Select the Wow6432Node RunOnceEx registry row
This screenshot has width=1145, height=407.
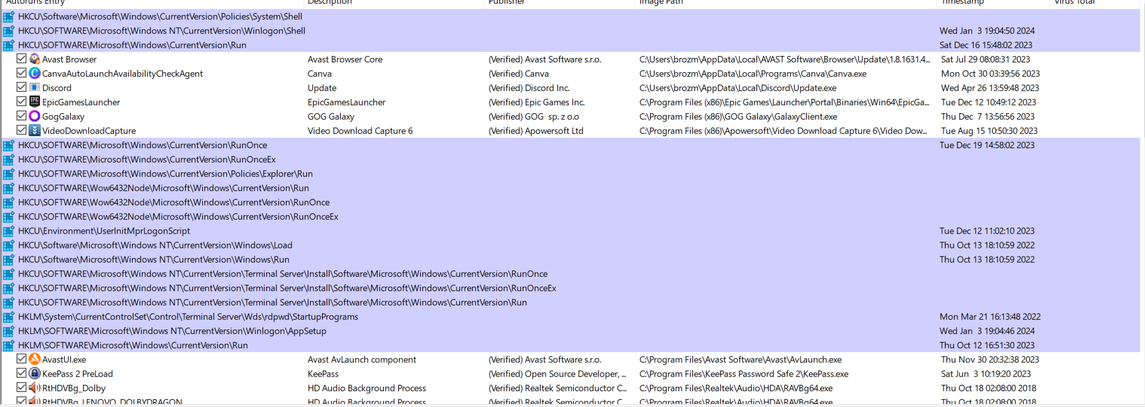571,217
